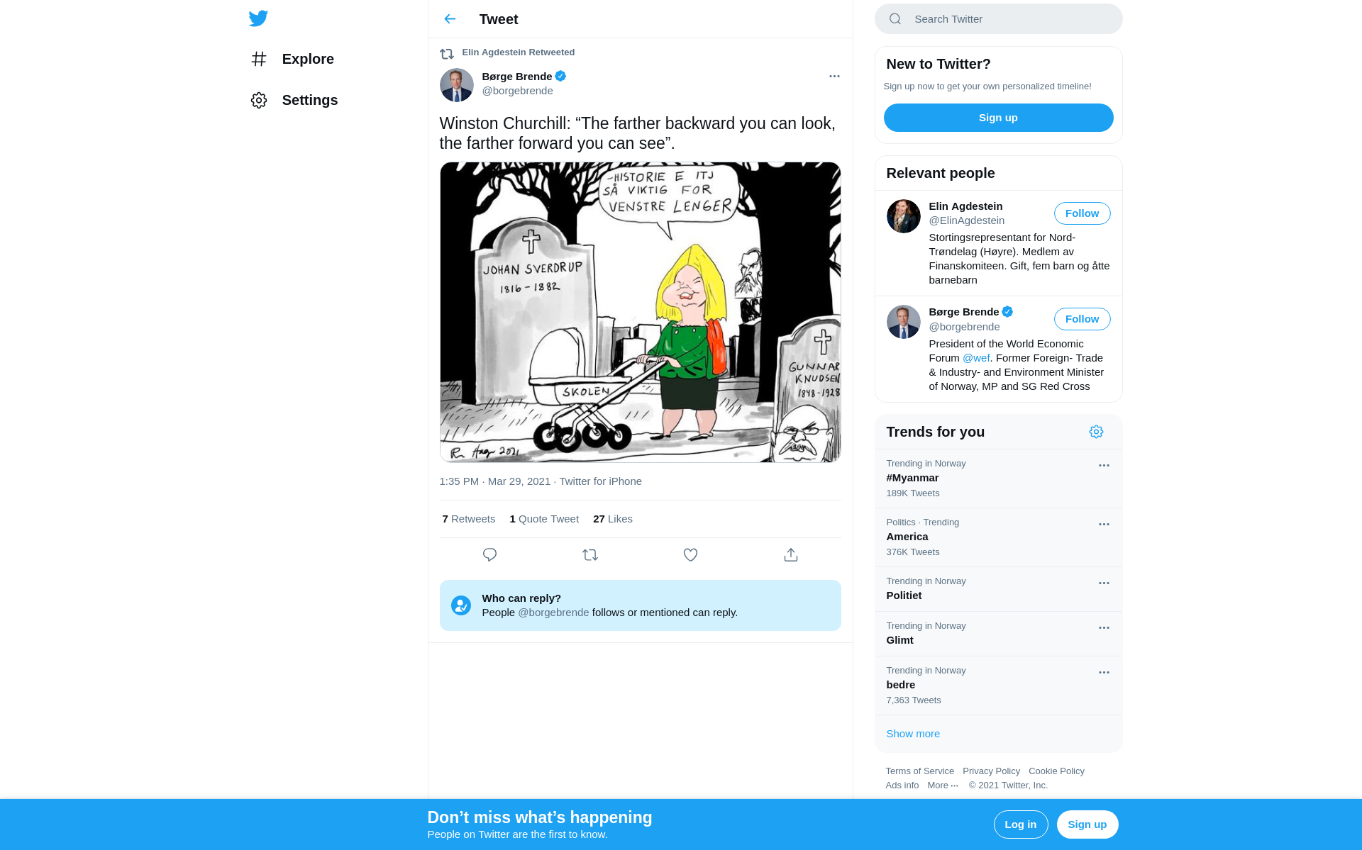Follow Børge Brende
This screenshot has width=1362, height=850.
coord(1082,319)
